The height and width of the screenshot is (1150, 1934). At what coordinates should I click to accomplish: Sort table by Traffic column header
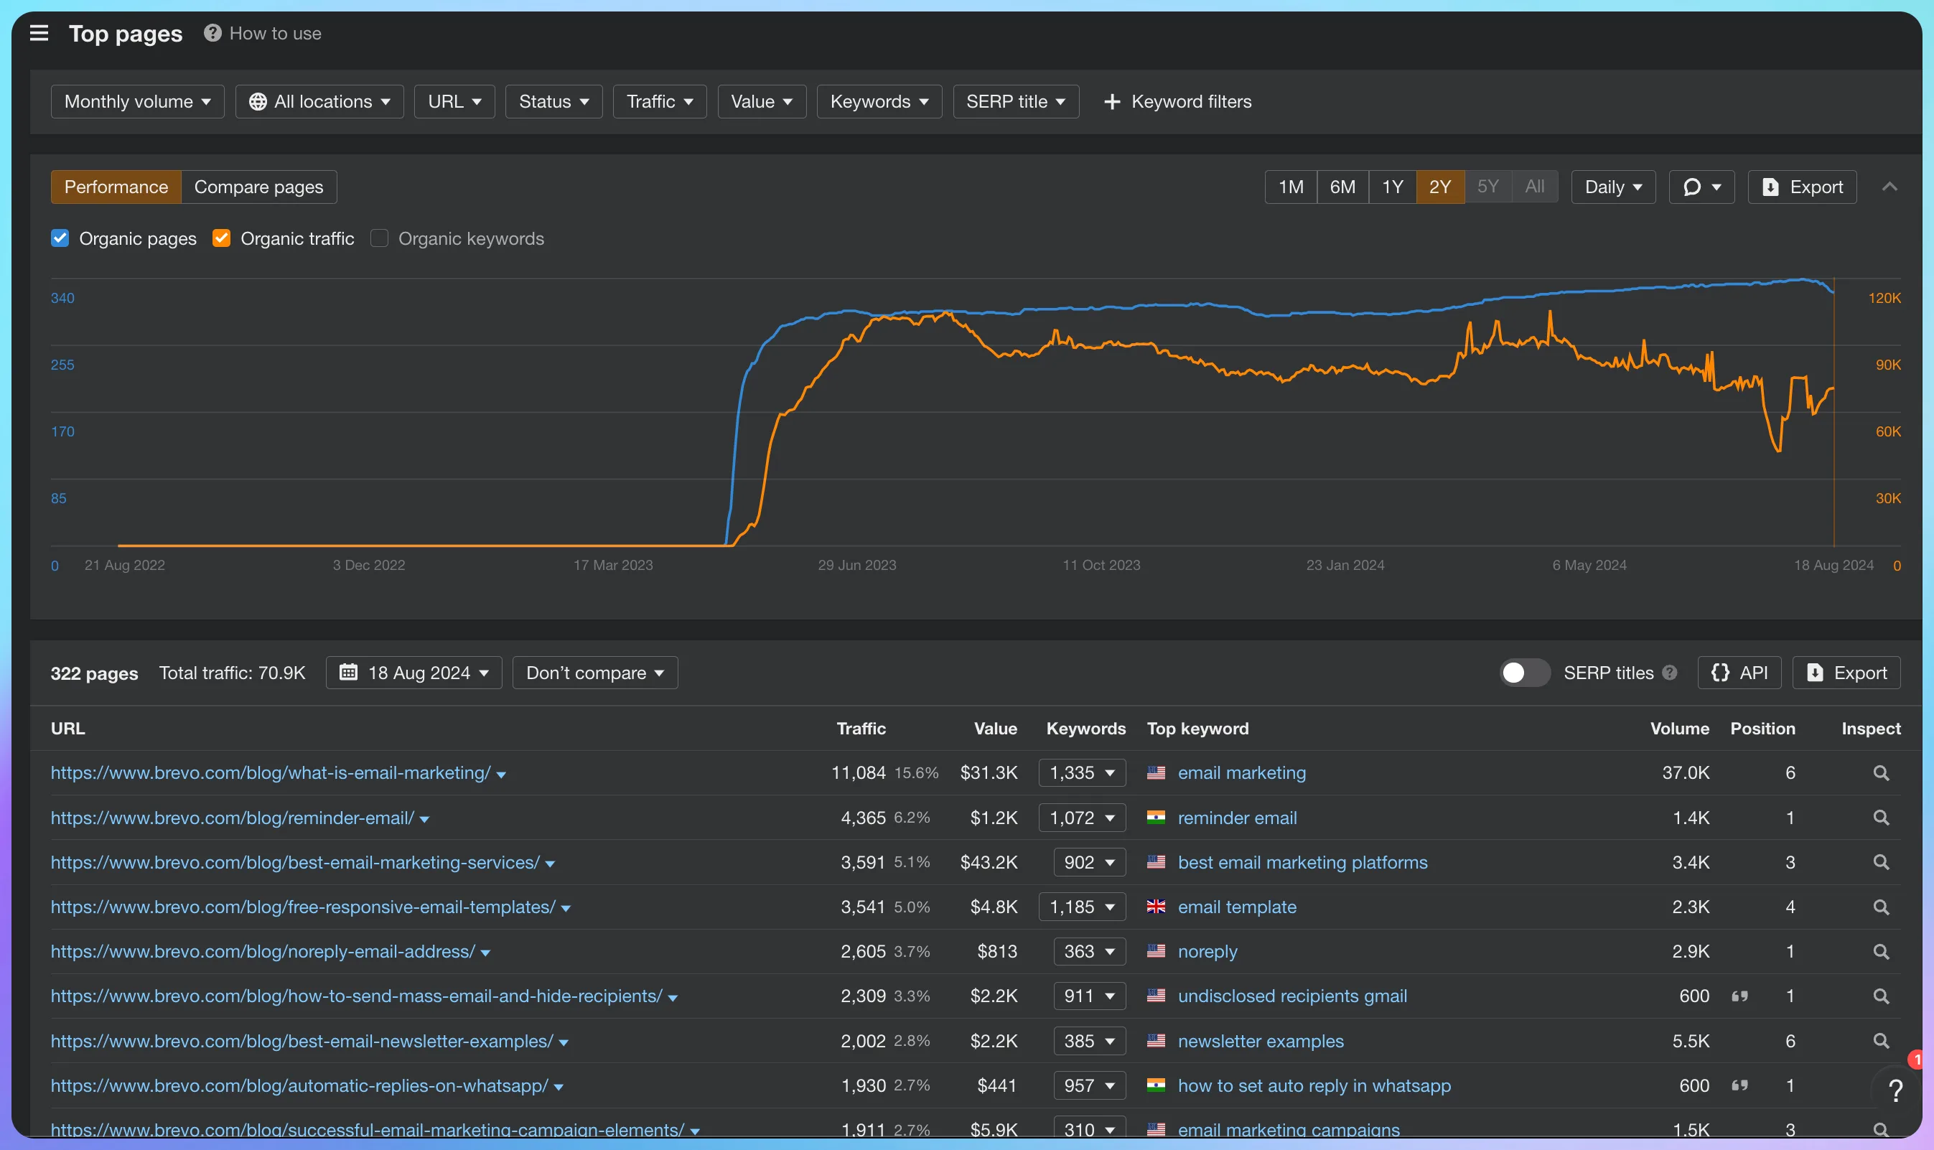point(861,729)
